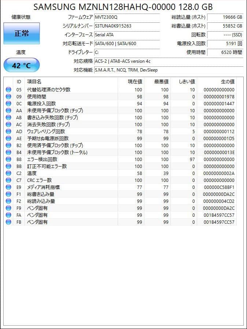Select status orb for ID 09 row

[8, 96]
